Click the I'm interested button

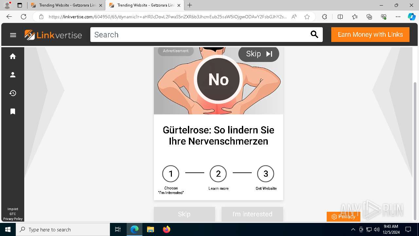pos(252,214)
